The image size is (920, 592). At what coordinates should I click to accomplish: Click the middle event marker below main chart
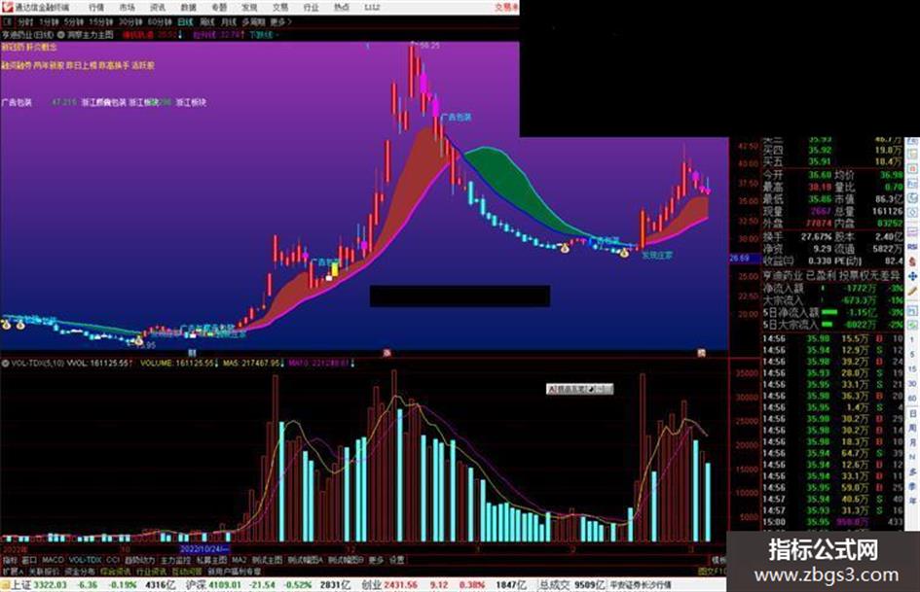(386, 353)
